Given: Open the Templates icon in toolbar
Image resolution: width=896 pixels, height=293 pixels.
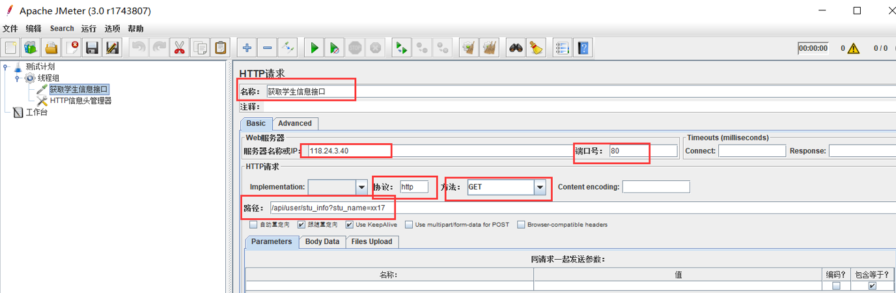Looking at the screenshot, I should click(x=31, y=48).
